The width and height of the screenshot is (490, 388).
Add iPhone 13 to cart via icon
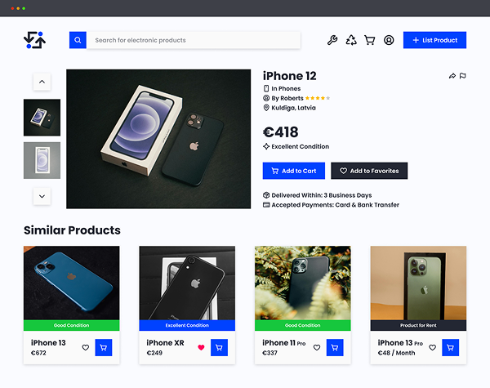click(104, 347)
